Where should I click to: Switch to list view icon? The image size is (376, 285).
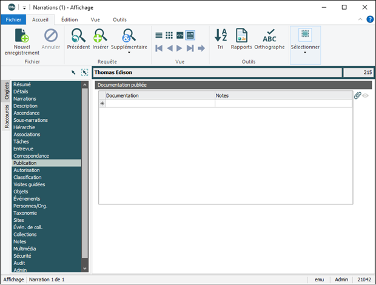(159, 35)
